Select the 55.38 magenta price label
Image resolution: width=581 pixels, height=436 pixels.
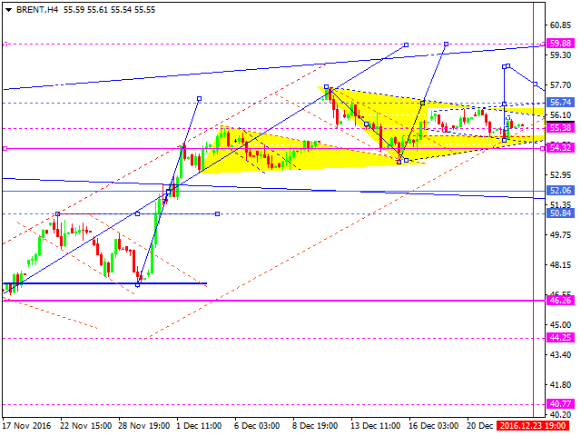[561, 128]
